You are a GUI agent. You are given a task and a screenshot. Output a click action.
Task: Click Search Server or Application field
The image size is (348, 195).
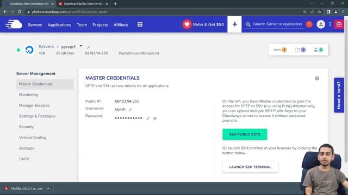[277, 24]
